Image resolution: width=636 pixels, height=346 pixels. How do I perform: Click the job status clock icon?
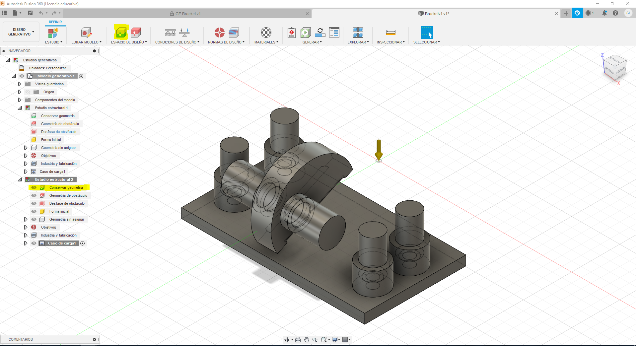pyautogui.click(x=588, y=13)
